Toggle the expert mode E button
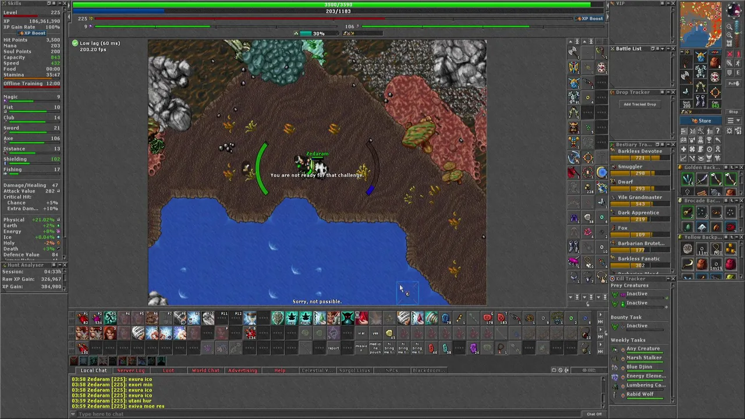745x419 pixels. tap(738, 73)
